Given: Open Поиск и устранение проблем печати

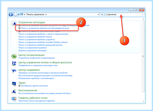Looking at the screenshot, I should coord(35,37).
